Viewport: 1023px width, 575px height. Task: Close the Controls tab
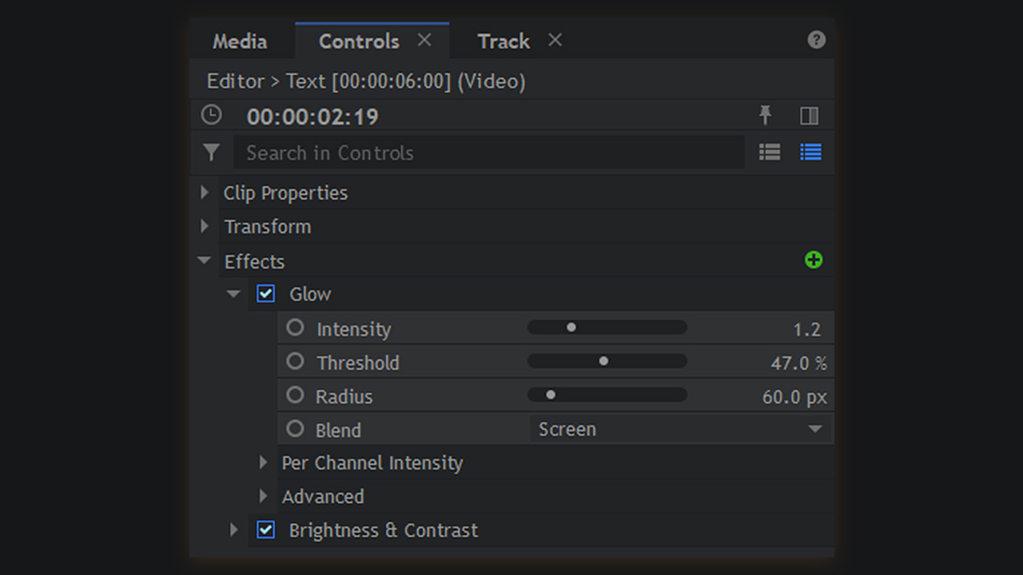pos(424,40)
